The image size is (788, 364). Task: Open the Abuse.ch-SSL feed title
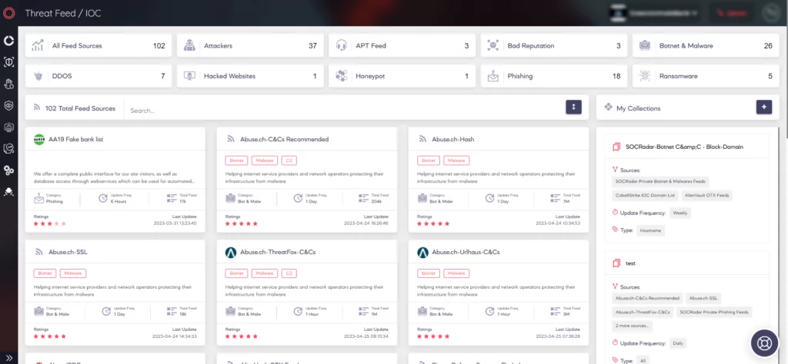click(x=68, y=252)
